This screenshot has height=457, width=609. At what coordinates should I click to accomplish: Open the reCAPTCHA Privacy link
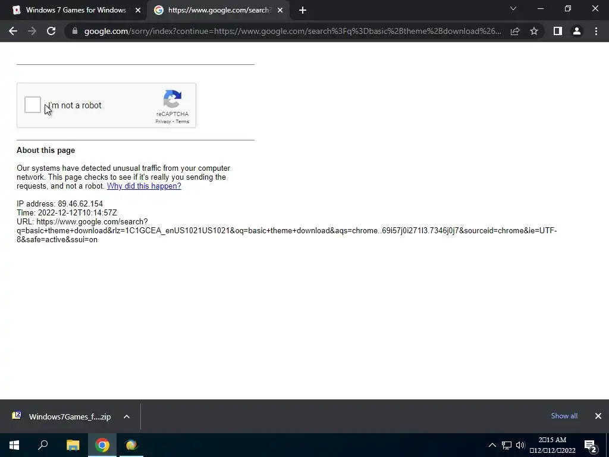163,121
